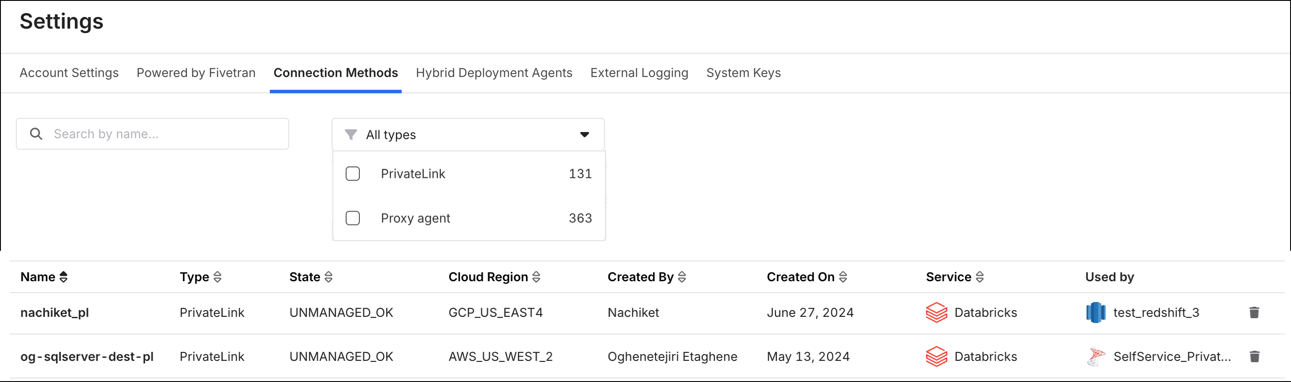This screenshot has height=382, width=1291.
Task: Click the Nachiket creator cell
Action: point(634,312)
